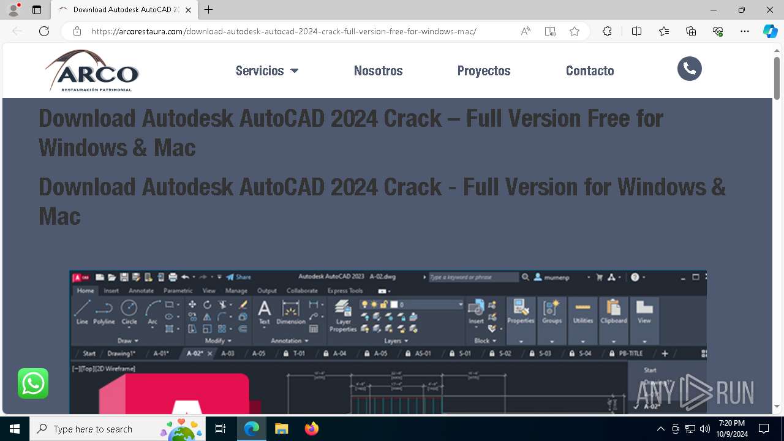Open the Edge profile icon
The height and width of the screenshot is (441, 784).
coord(13,10)
